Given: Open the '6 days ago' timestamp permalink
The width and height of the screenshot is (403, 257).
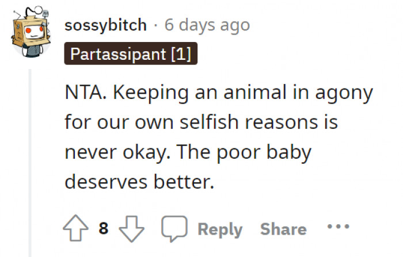Looking at the screenshot, I should [207, 25].
